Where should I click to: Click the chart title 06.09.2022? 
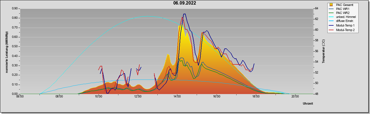tap(184, 3)
